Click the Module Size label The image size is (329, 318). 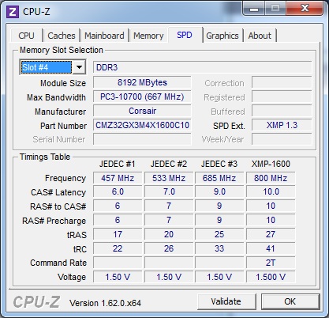click(x=63, y=83)
